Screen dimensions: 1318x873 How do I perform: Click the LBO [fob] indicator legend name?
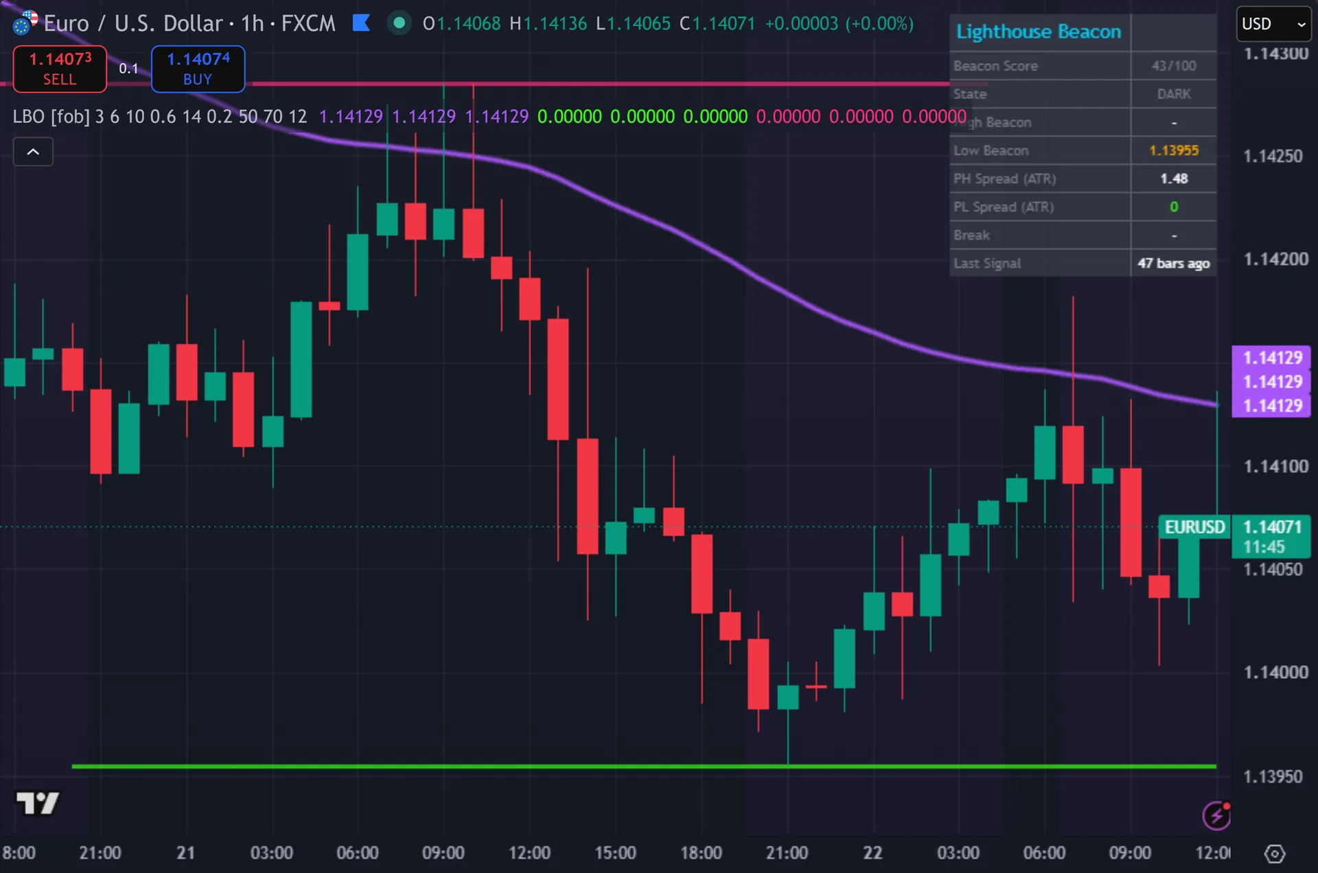(51, 117)
